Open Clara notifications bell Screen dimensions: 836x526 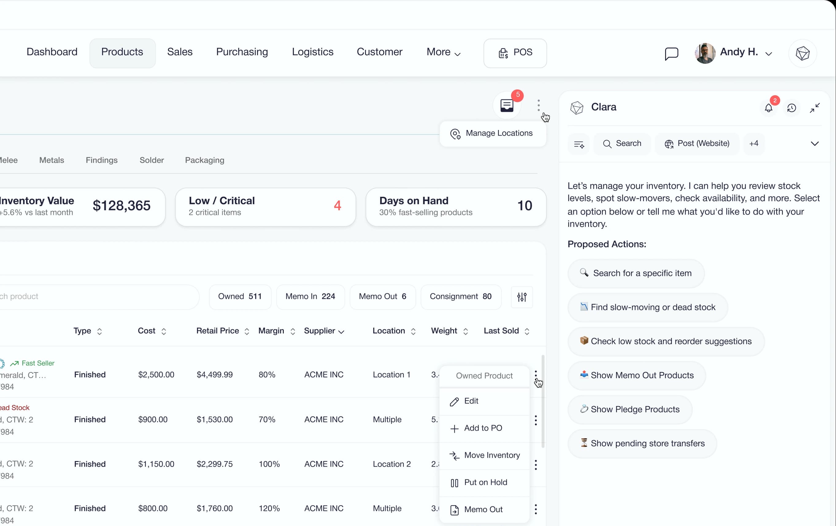click(769, 108)
